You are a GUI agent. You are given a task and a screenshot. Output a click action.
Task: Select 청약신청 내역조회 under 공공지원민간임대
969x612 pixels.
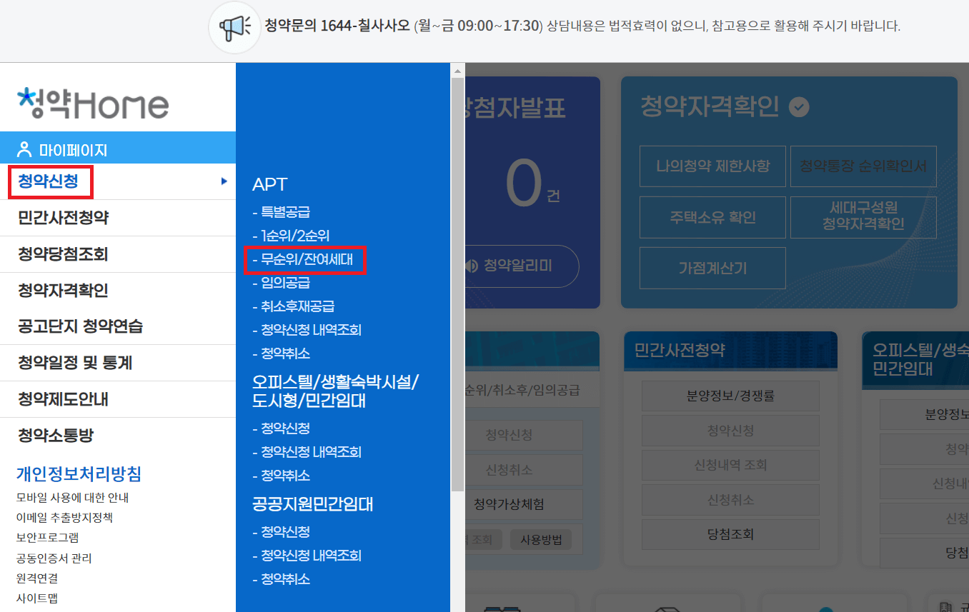[x=307, y=556]
